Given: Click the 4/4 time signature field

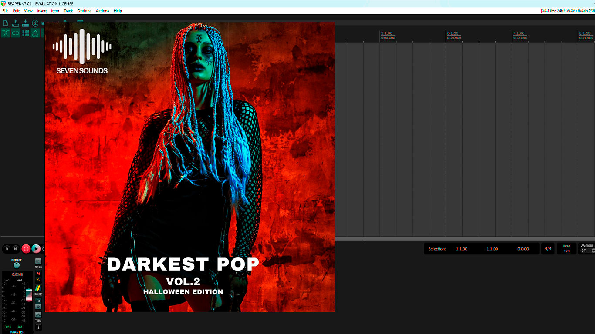Looking at the screenshot, I should (x=548, y=249).
